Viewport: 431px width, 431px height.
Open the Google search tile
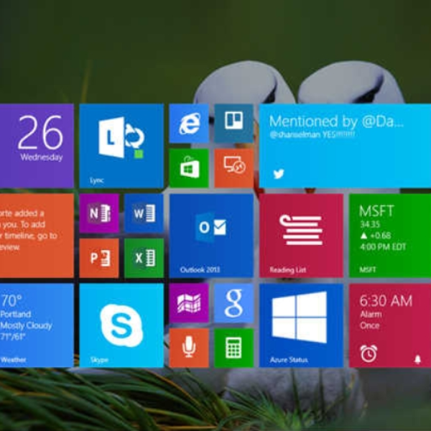point(233,303)
